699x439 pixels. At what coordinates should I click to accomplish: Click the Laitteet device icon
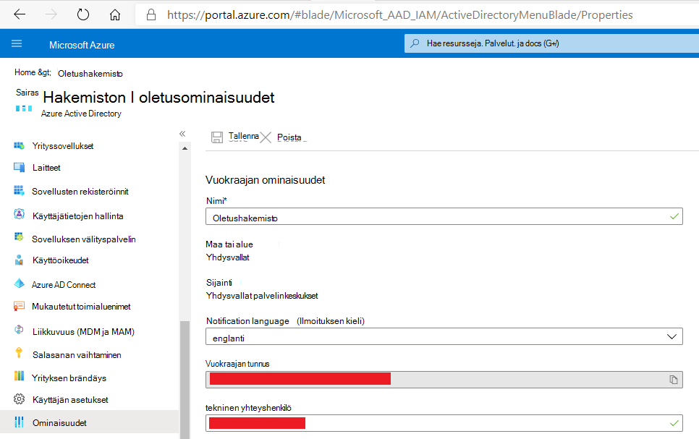19,168
